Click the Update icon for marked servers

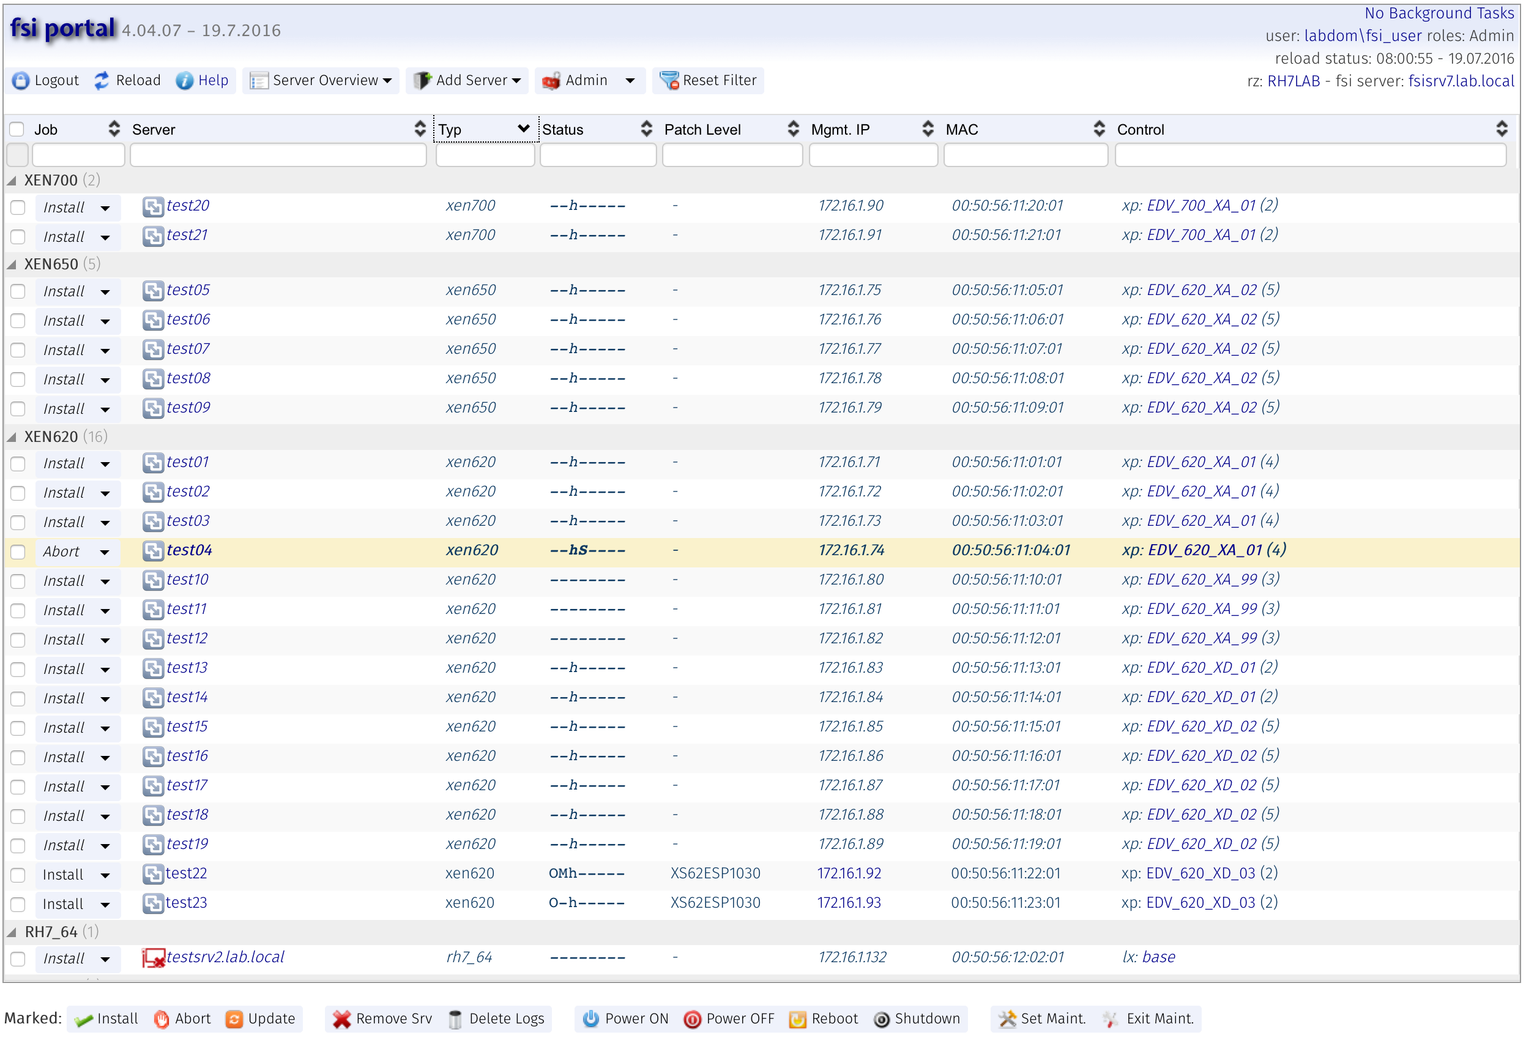point(234,1019)
